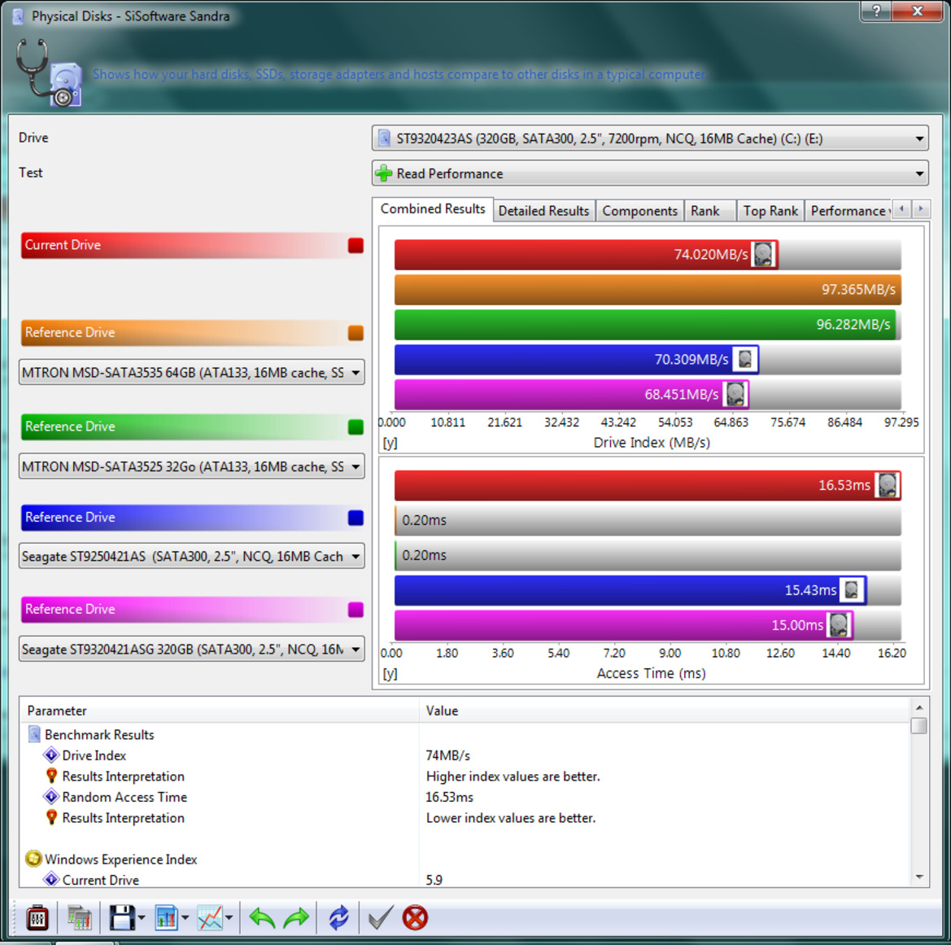
Task: Click the results list scrollbar thumb
Action: 918,726
